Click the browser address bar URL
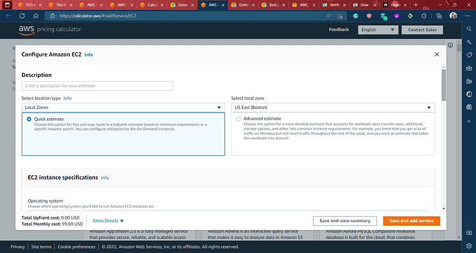Screen dimensions: 476x253 (98, 16)
